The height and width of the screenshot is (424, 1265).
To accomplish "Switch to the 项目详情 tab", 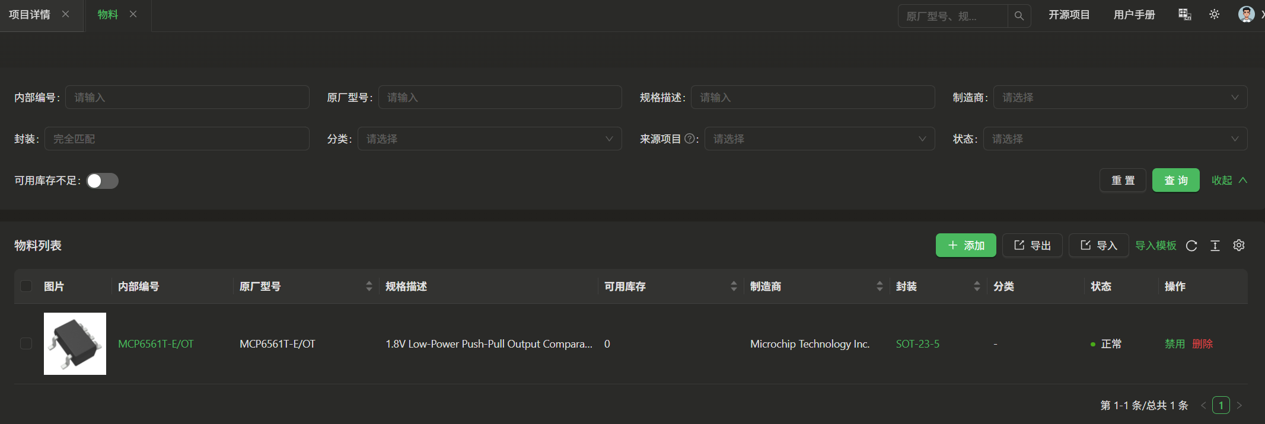I will tap(30, 15).
